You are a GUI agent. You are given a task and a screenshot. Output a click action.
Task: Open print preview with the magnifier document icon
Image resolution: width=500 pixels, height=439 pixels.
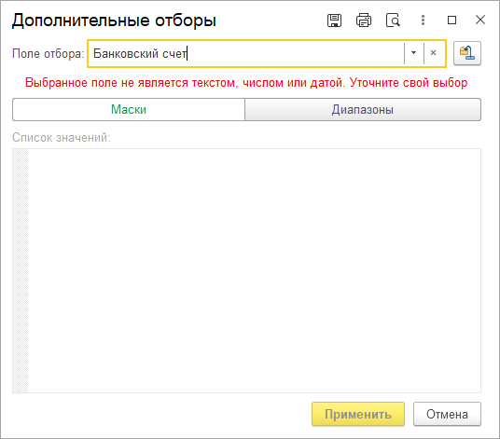point(393,21)
